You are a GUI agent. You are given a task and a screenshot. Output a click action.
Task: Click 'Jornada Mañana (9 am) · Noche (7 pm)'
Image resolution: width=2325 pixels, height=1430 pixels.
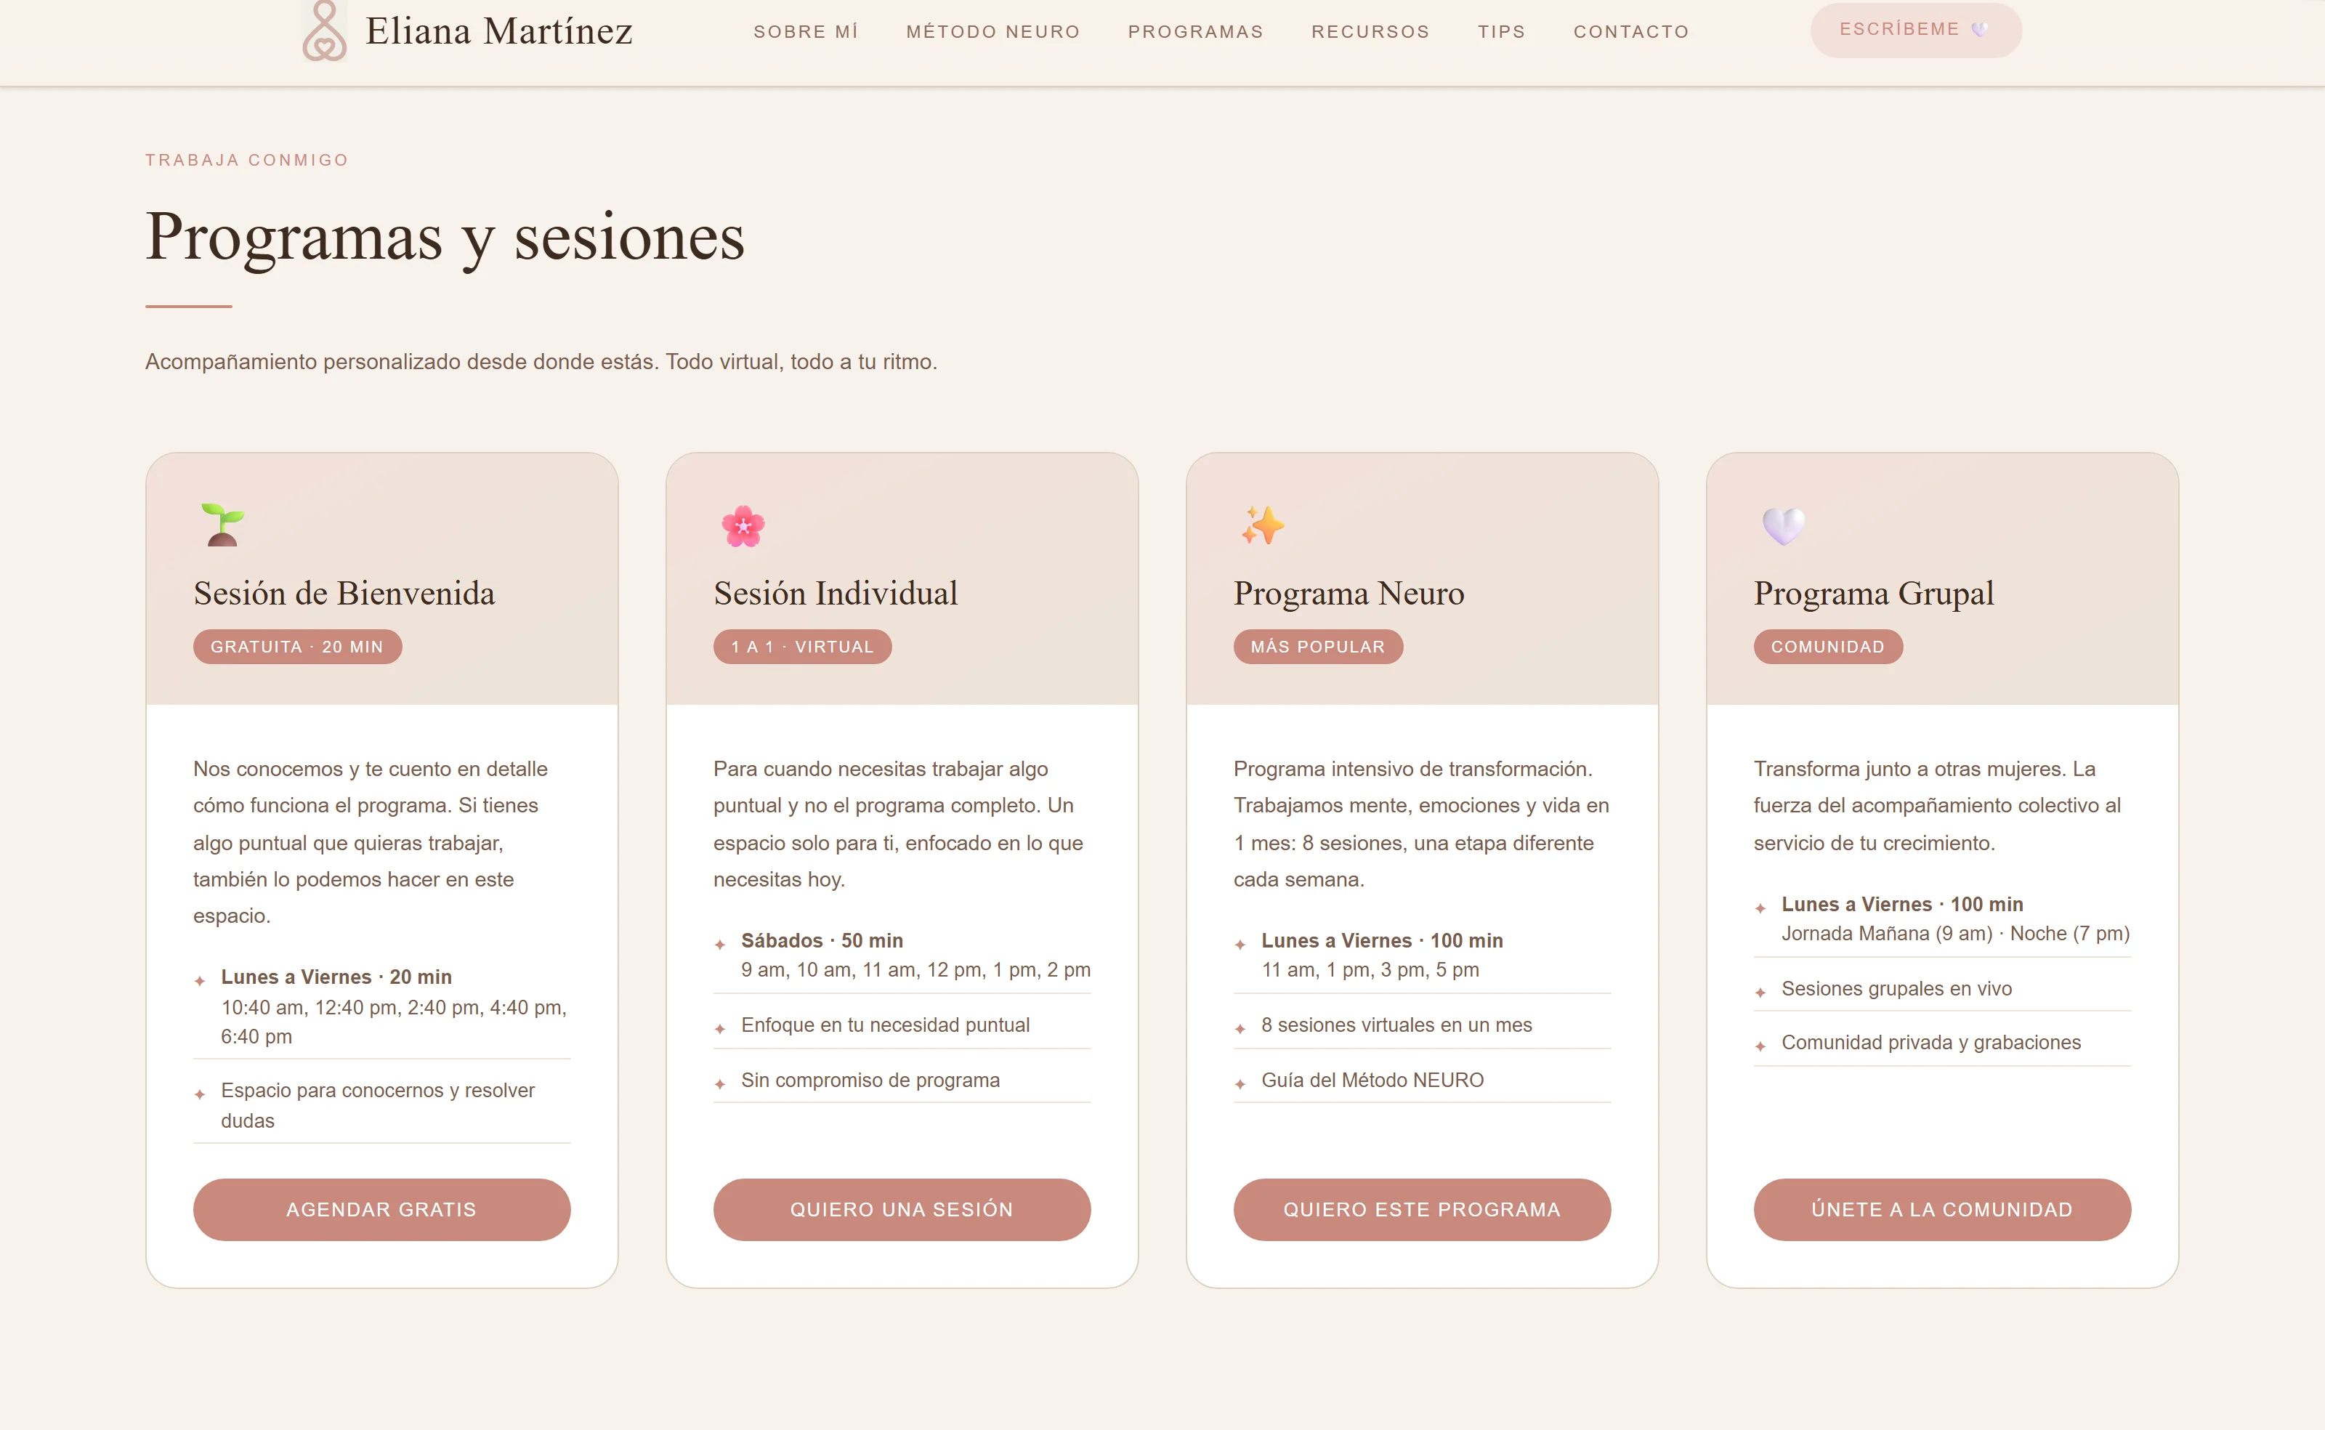(x=1955, y=934)
